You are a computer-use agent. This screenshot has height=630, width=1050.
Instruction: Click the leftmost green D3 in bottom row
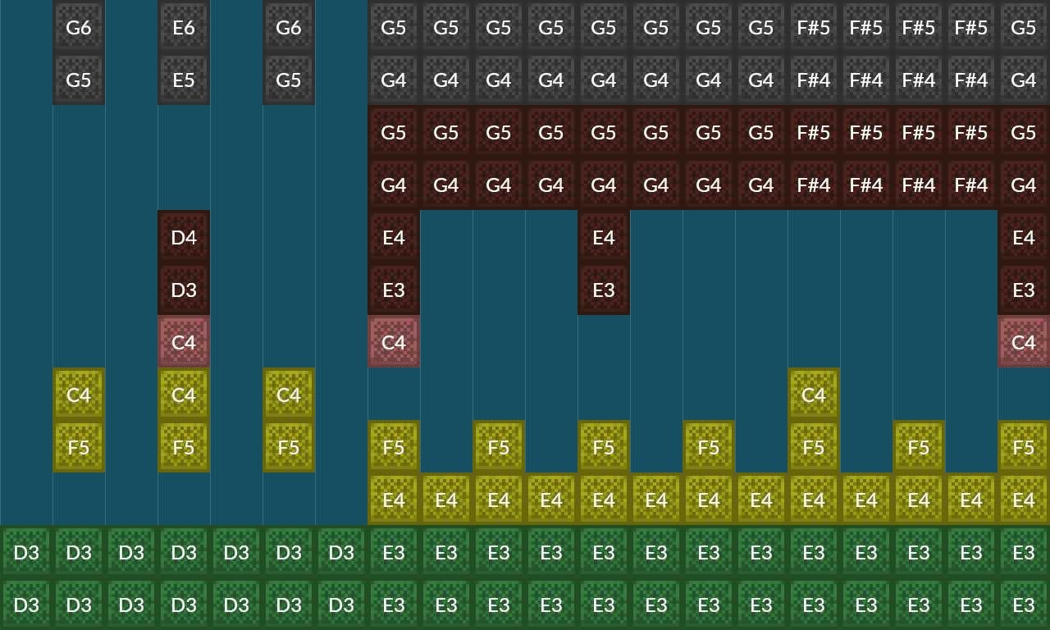(26, 605)
